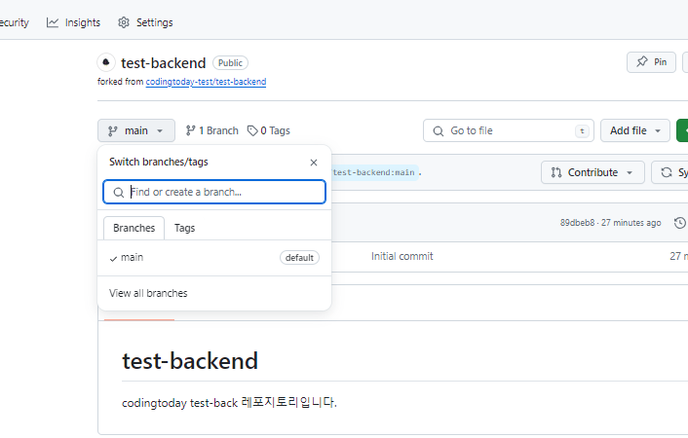
Task: Click the README heading test-backend
Action: click(x=190, y=361)
